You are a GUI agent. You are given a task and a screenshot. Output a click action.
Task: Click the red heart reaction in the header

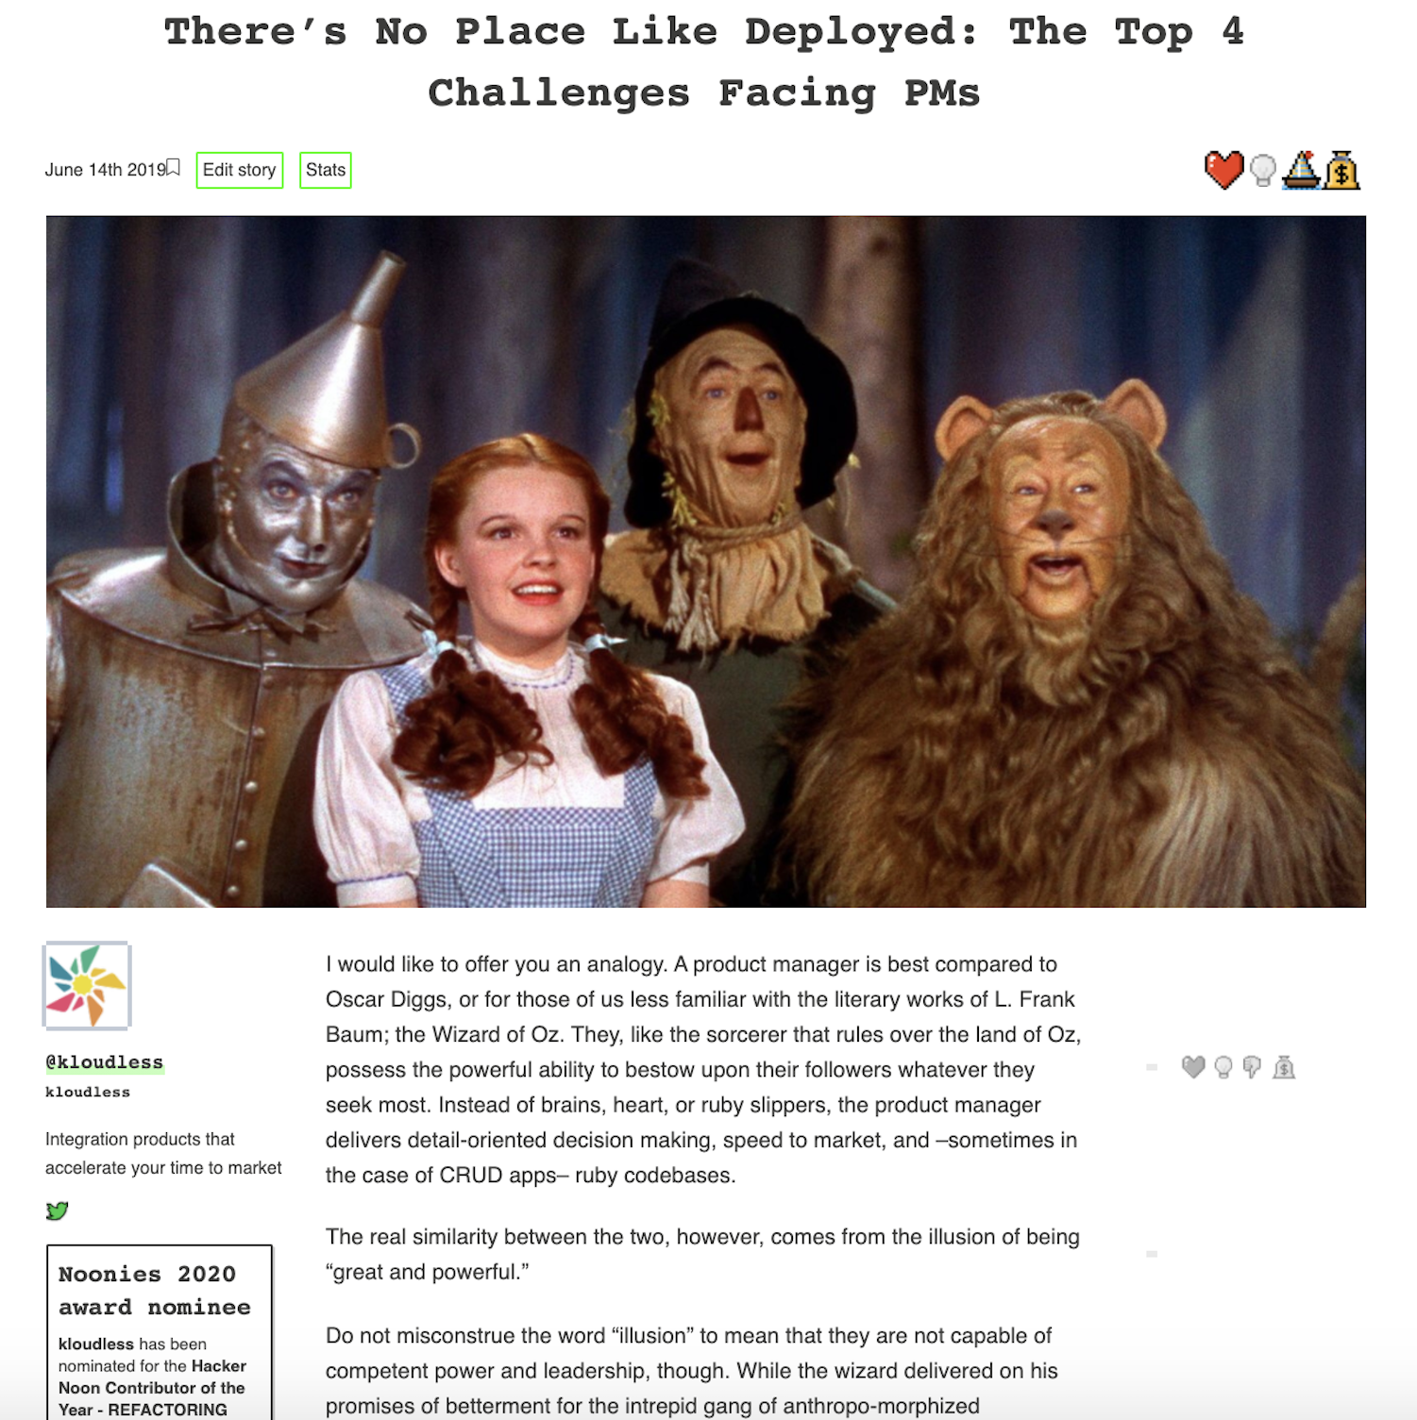1224,170
